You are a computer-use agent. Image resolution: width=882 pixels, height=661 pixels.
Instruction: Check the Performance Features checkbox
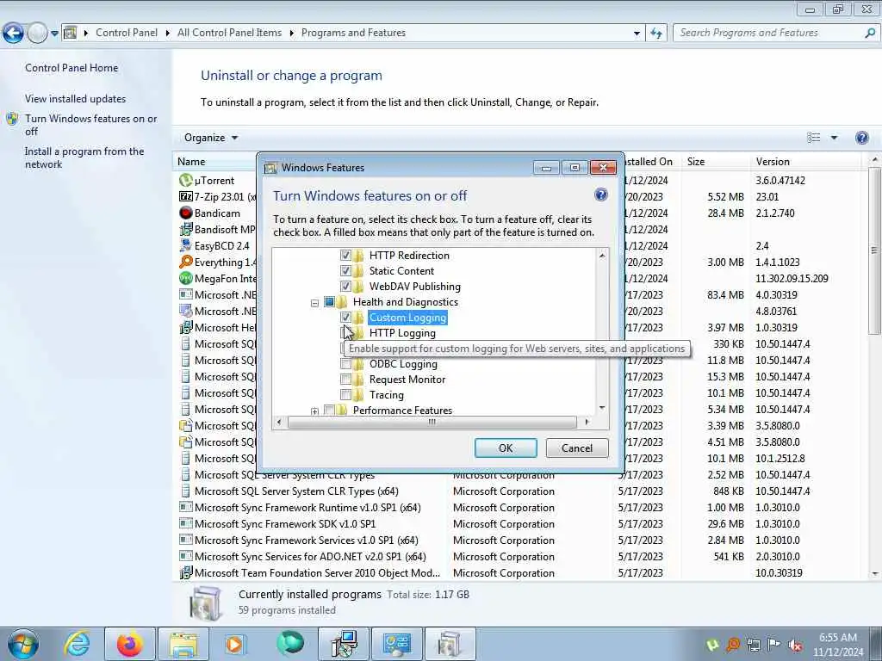329,411
